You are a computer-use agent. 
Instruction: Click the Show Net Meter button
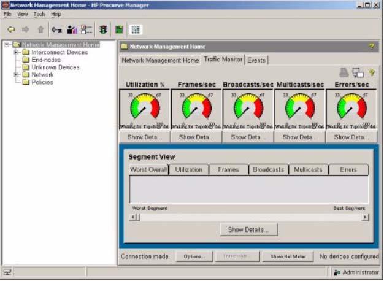288,256
